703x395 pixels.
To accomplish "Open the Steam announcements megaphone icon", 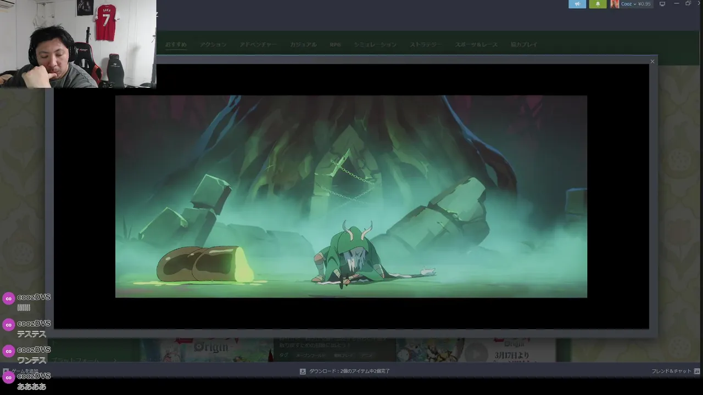I will 577,4.
